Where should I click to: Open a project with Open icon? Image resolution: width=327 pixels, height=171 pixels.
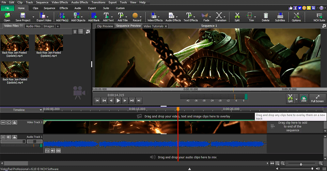coord(7,17)
